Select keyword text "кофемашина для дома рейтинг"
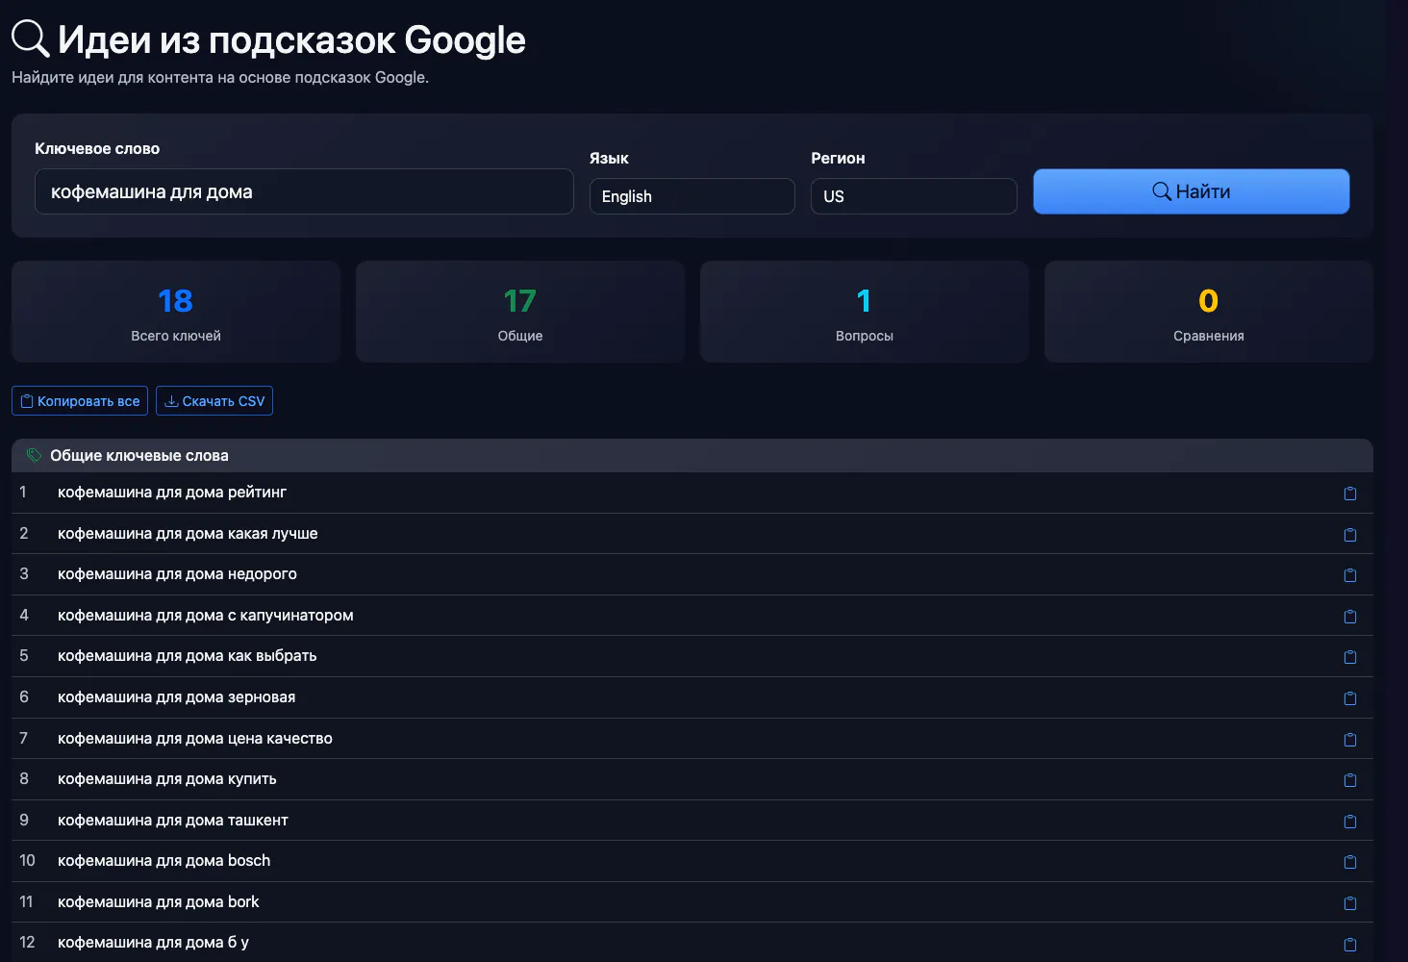 (172, 493)
